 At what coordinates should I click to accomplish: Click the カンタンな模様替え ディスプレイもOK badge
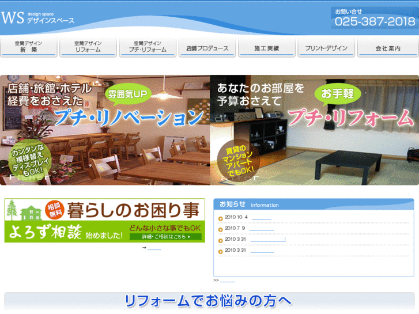(x=30, y=160)
